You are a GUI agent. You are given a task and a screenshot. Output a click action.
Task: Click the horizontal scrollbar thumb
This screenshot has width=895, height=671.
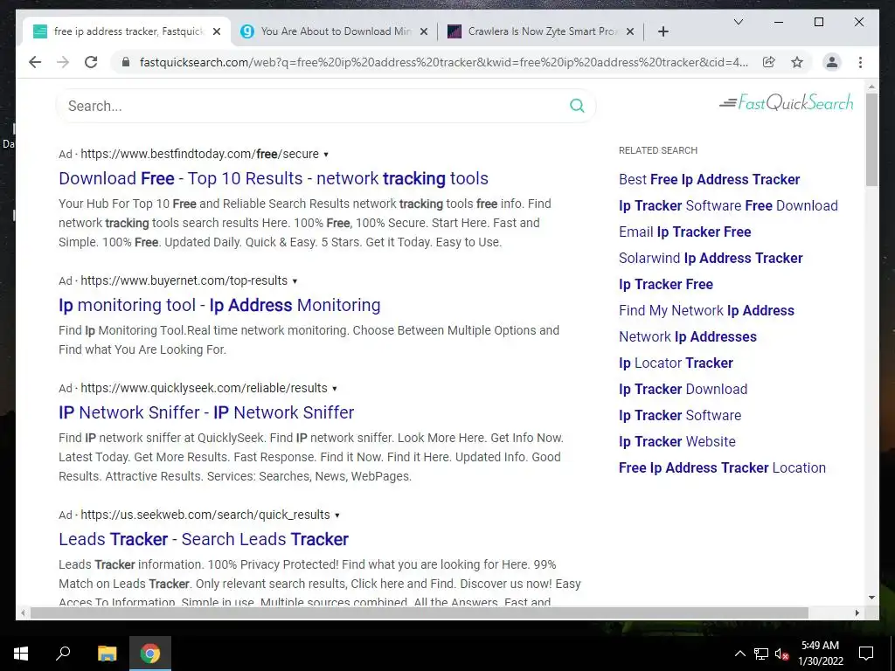(x=419, y=612)
